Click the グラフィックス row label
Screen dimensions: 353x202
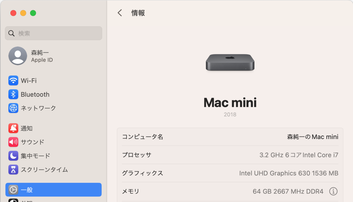coord(143,173)
